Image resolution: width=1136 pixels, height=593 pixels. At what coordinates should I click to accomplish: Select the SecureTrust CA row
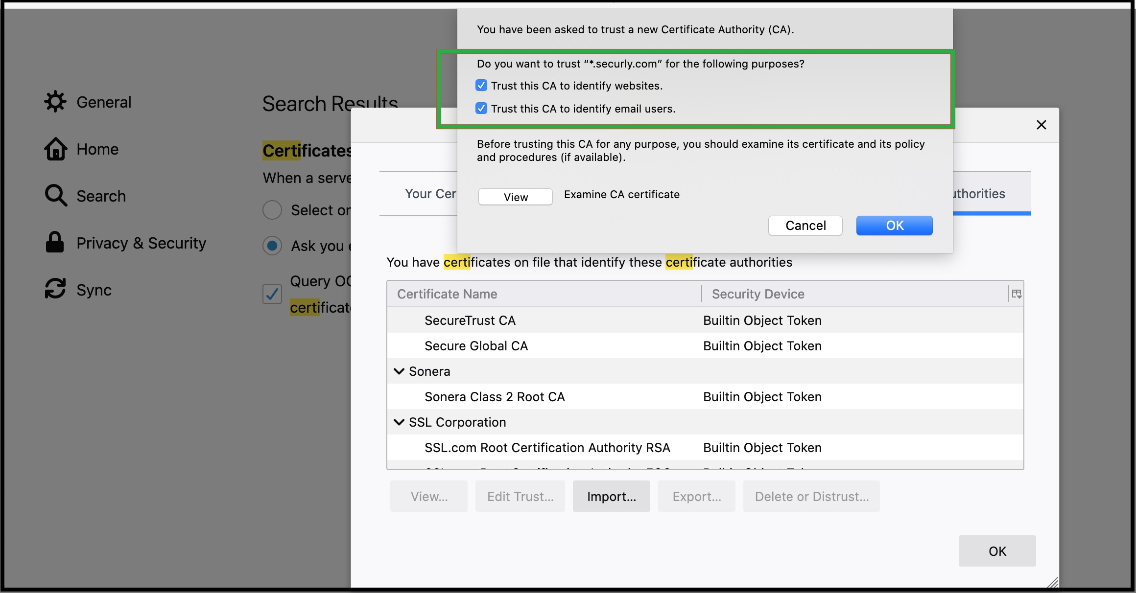click(x=705, y=320)
